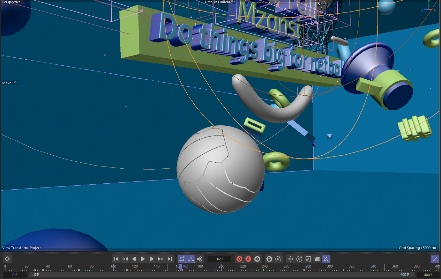The width and height of the screenshot is (441, 279).
Task: Toggle Autokeying with the red A button
Action: pyautogui.click(x=248, y=259)
